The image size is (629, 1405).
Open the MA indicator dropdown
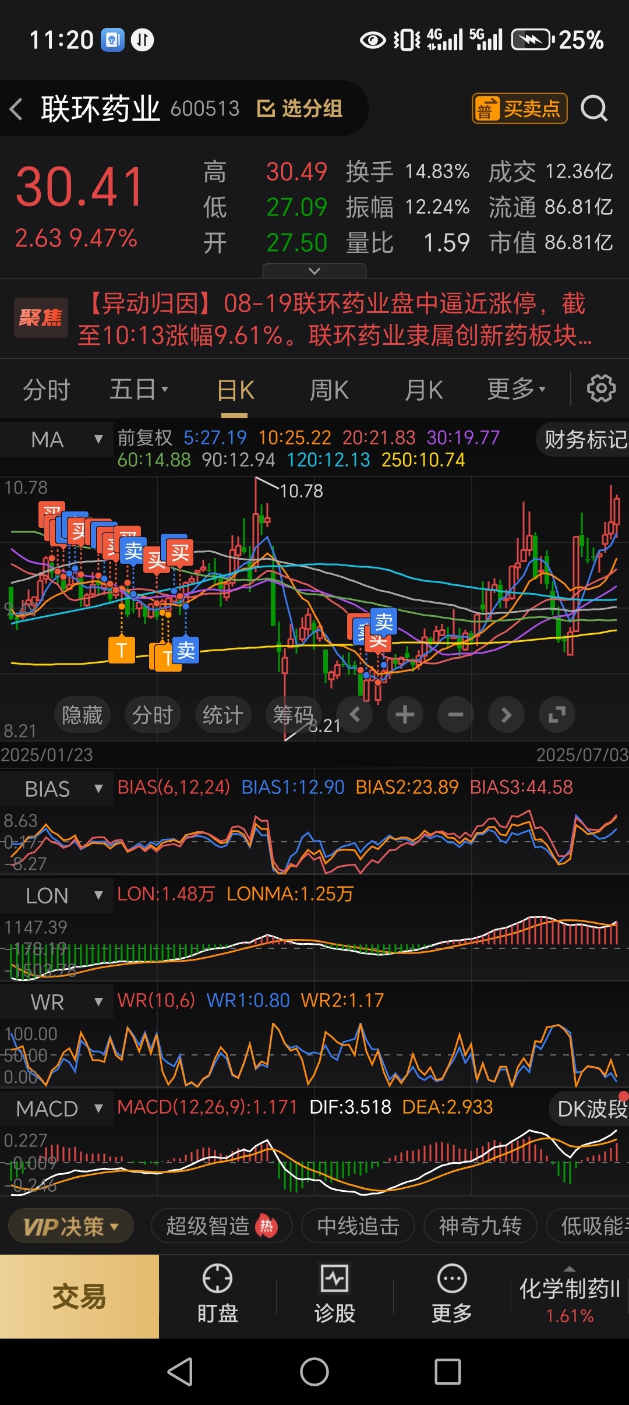[x=56, y=439]
